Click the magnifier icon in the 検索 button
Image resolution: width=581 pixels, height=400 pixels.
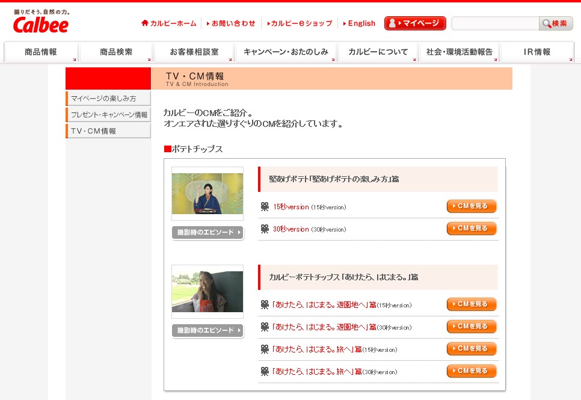click(x=546, y=23)
